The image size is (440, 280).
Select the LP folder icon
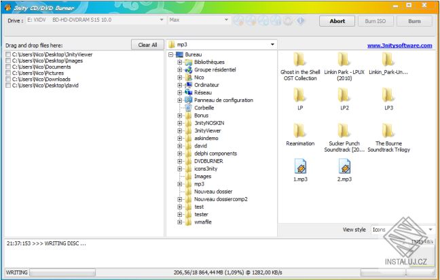click(300, 95)
